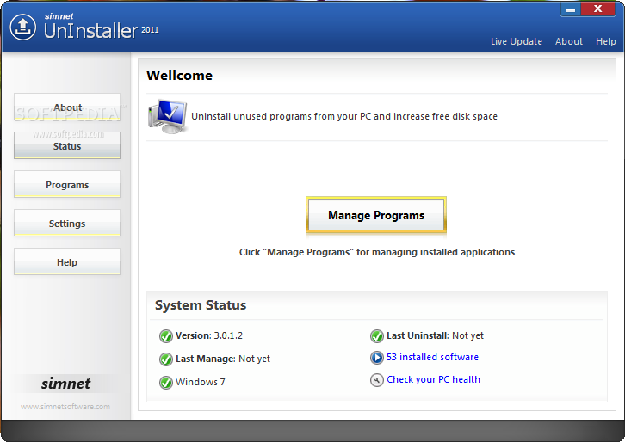Click the Last Uninstall: Not yet text
The image size is (625, 442).
point(435,335)
